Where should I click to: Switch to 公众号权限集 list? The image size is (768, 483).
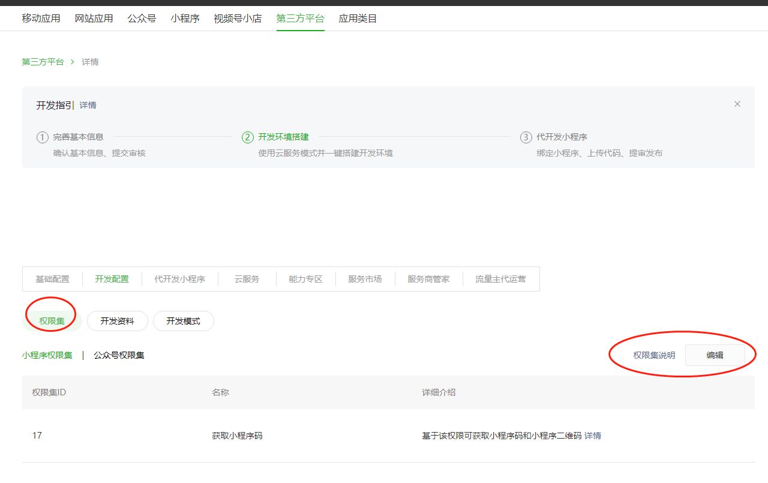(x=119, y=355)
